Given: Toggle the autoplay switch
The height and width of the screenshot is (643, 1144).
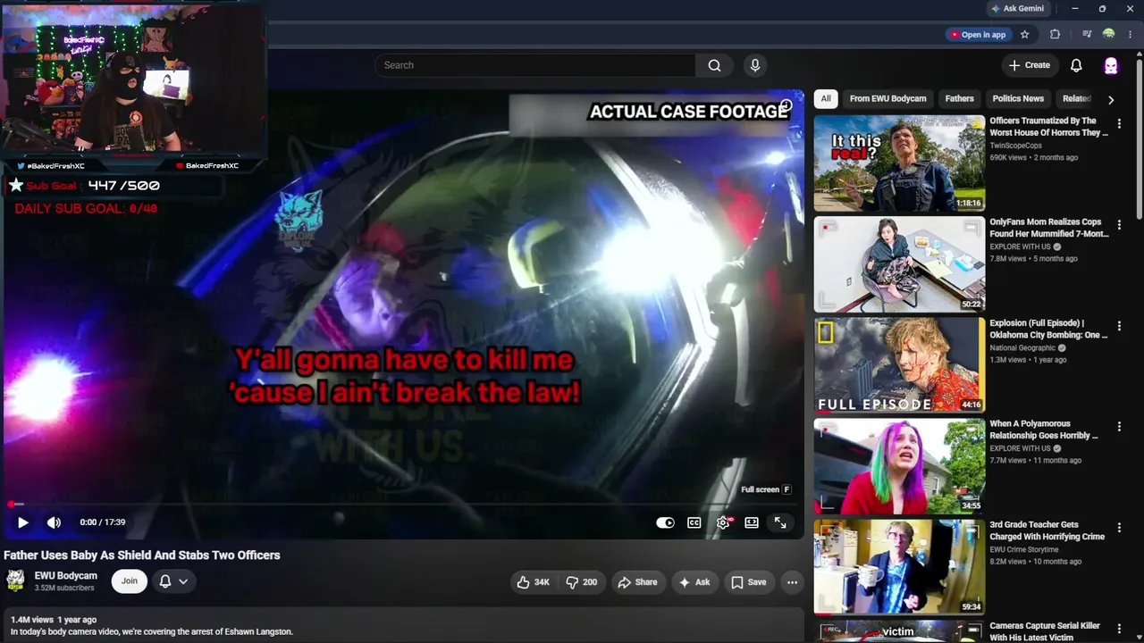Looking at the screenshot, I should pyautogui.click(x=665, y=522).
